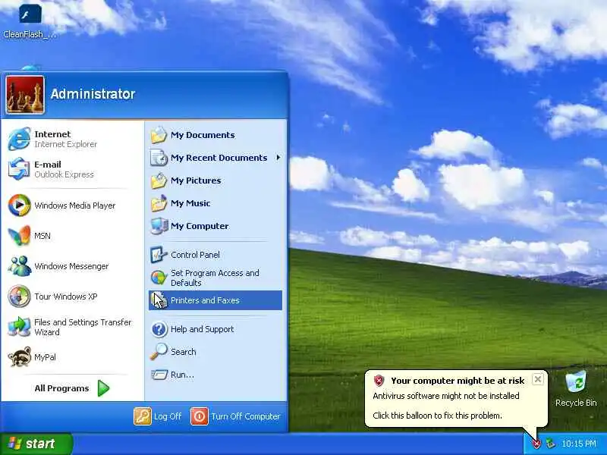Click the 'Your computer might be at risk' balloon
The width and height of the screenshot is (607, 455).
click(x=456, y=399)
